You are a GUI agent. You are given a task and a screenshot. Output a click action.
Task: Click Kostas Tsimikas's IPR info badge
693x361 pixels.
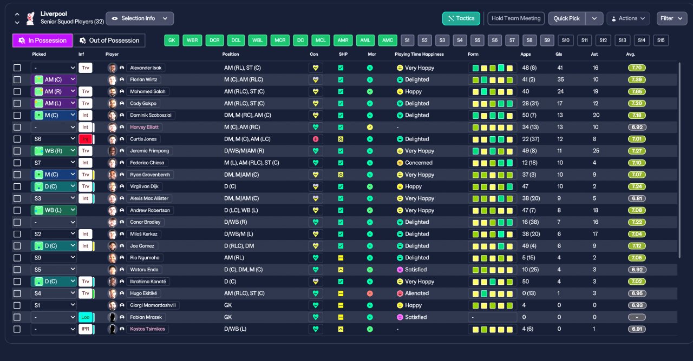pos(86,329)
